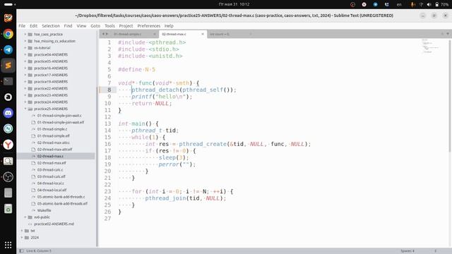Expand the 2024 folder
452x254 pixels.
[x=22, y=238]
